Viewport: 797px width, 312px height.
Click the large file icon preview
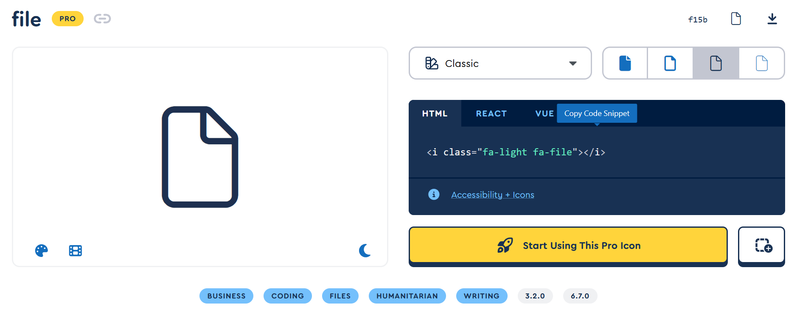coord(200,157)
